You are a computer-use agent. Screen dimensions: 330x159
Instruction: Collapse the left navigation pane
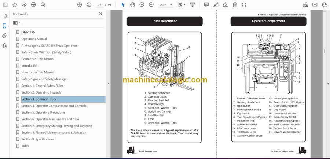(109, 84)
